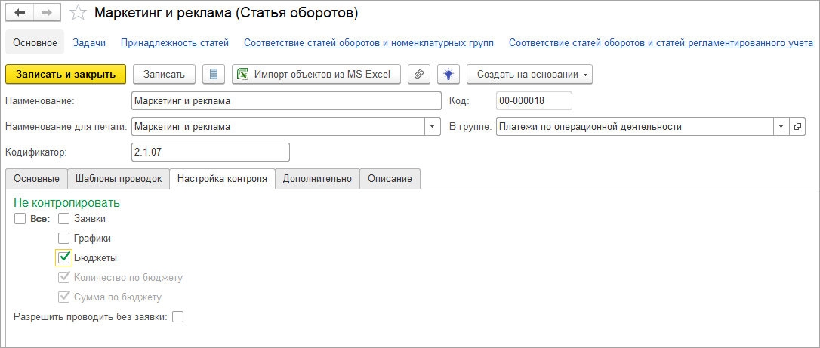The height and width of the screenshot is (348, 820).
Task: Toggle the Графики checkbox
Action: pyautogui.click(x=64, y=239)
